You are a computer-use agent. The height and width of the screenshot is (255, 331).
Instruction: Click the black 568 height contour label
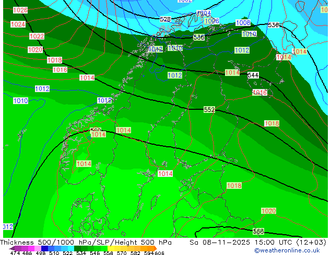(258, 231)
